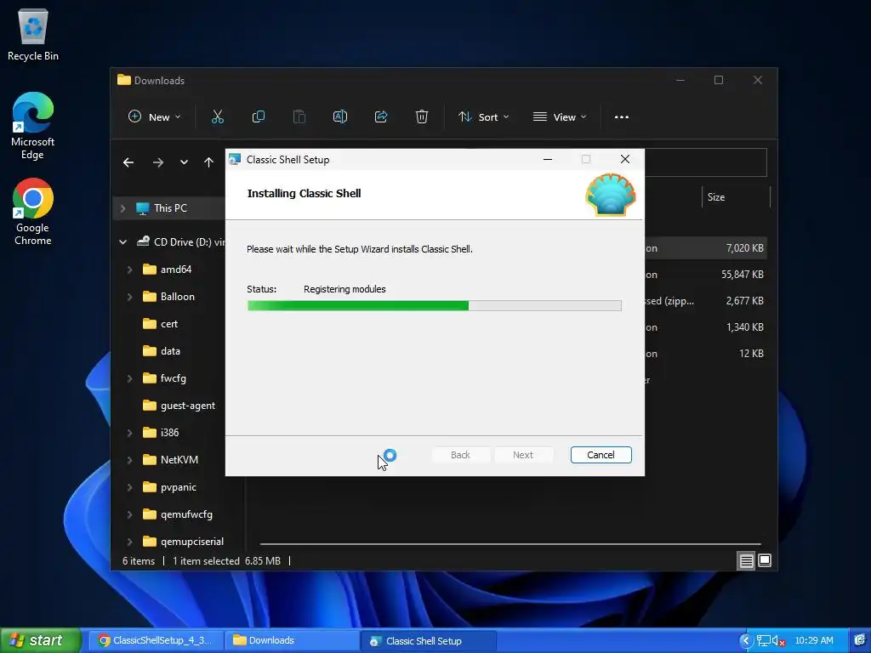Go back using the left arrow in Explorer
871x653 pixels.
coord(128,162)
